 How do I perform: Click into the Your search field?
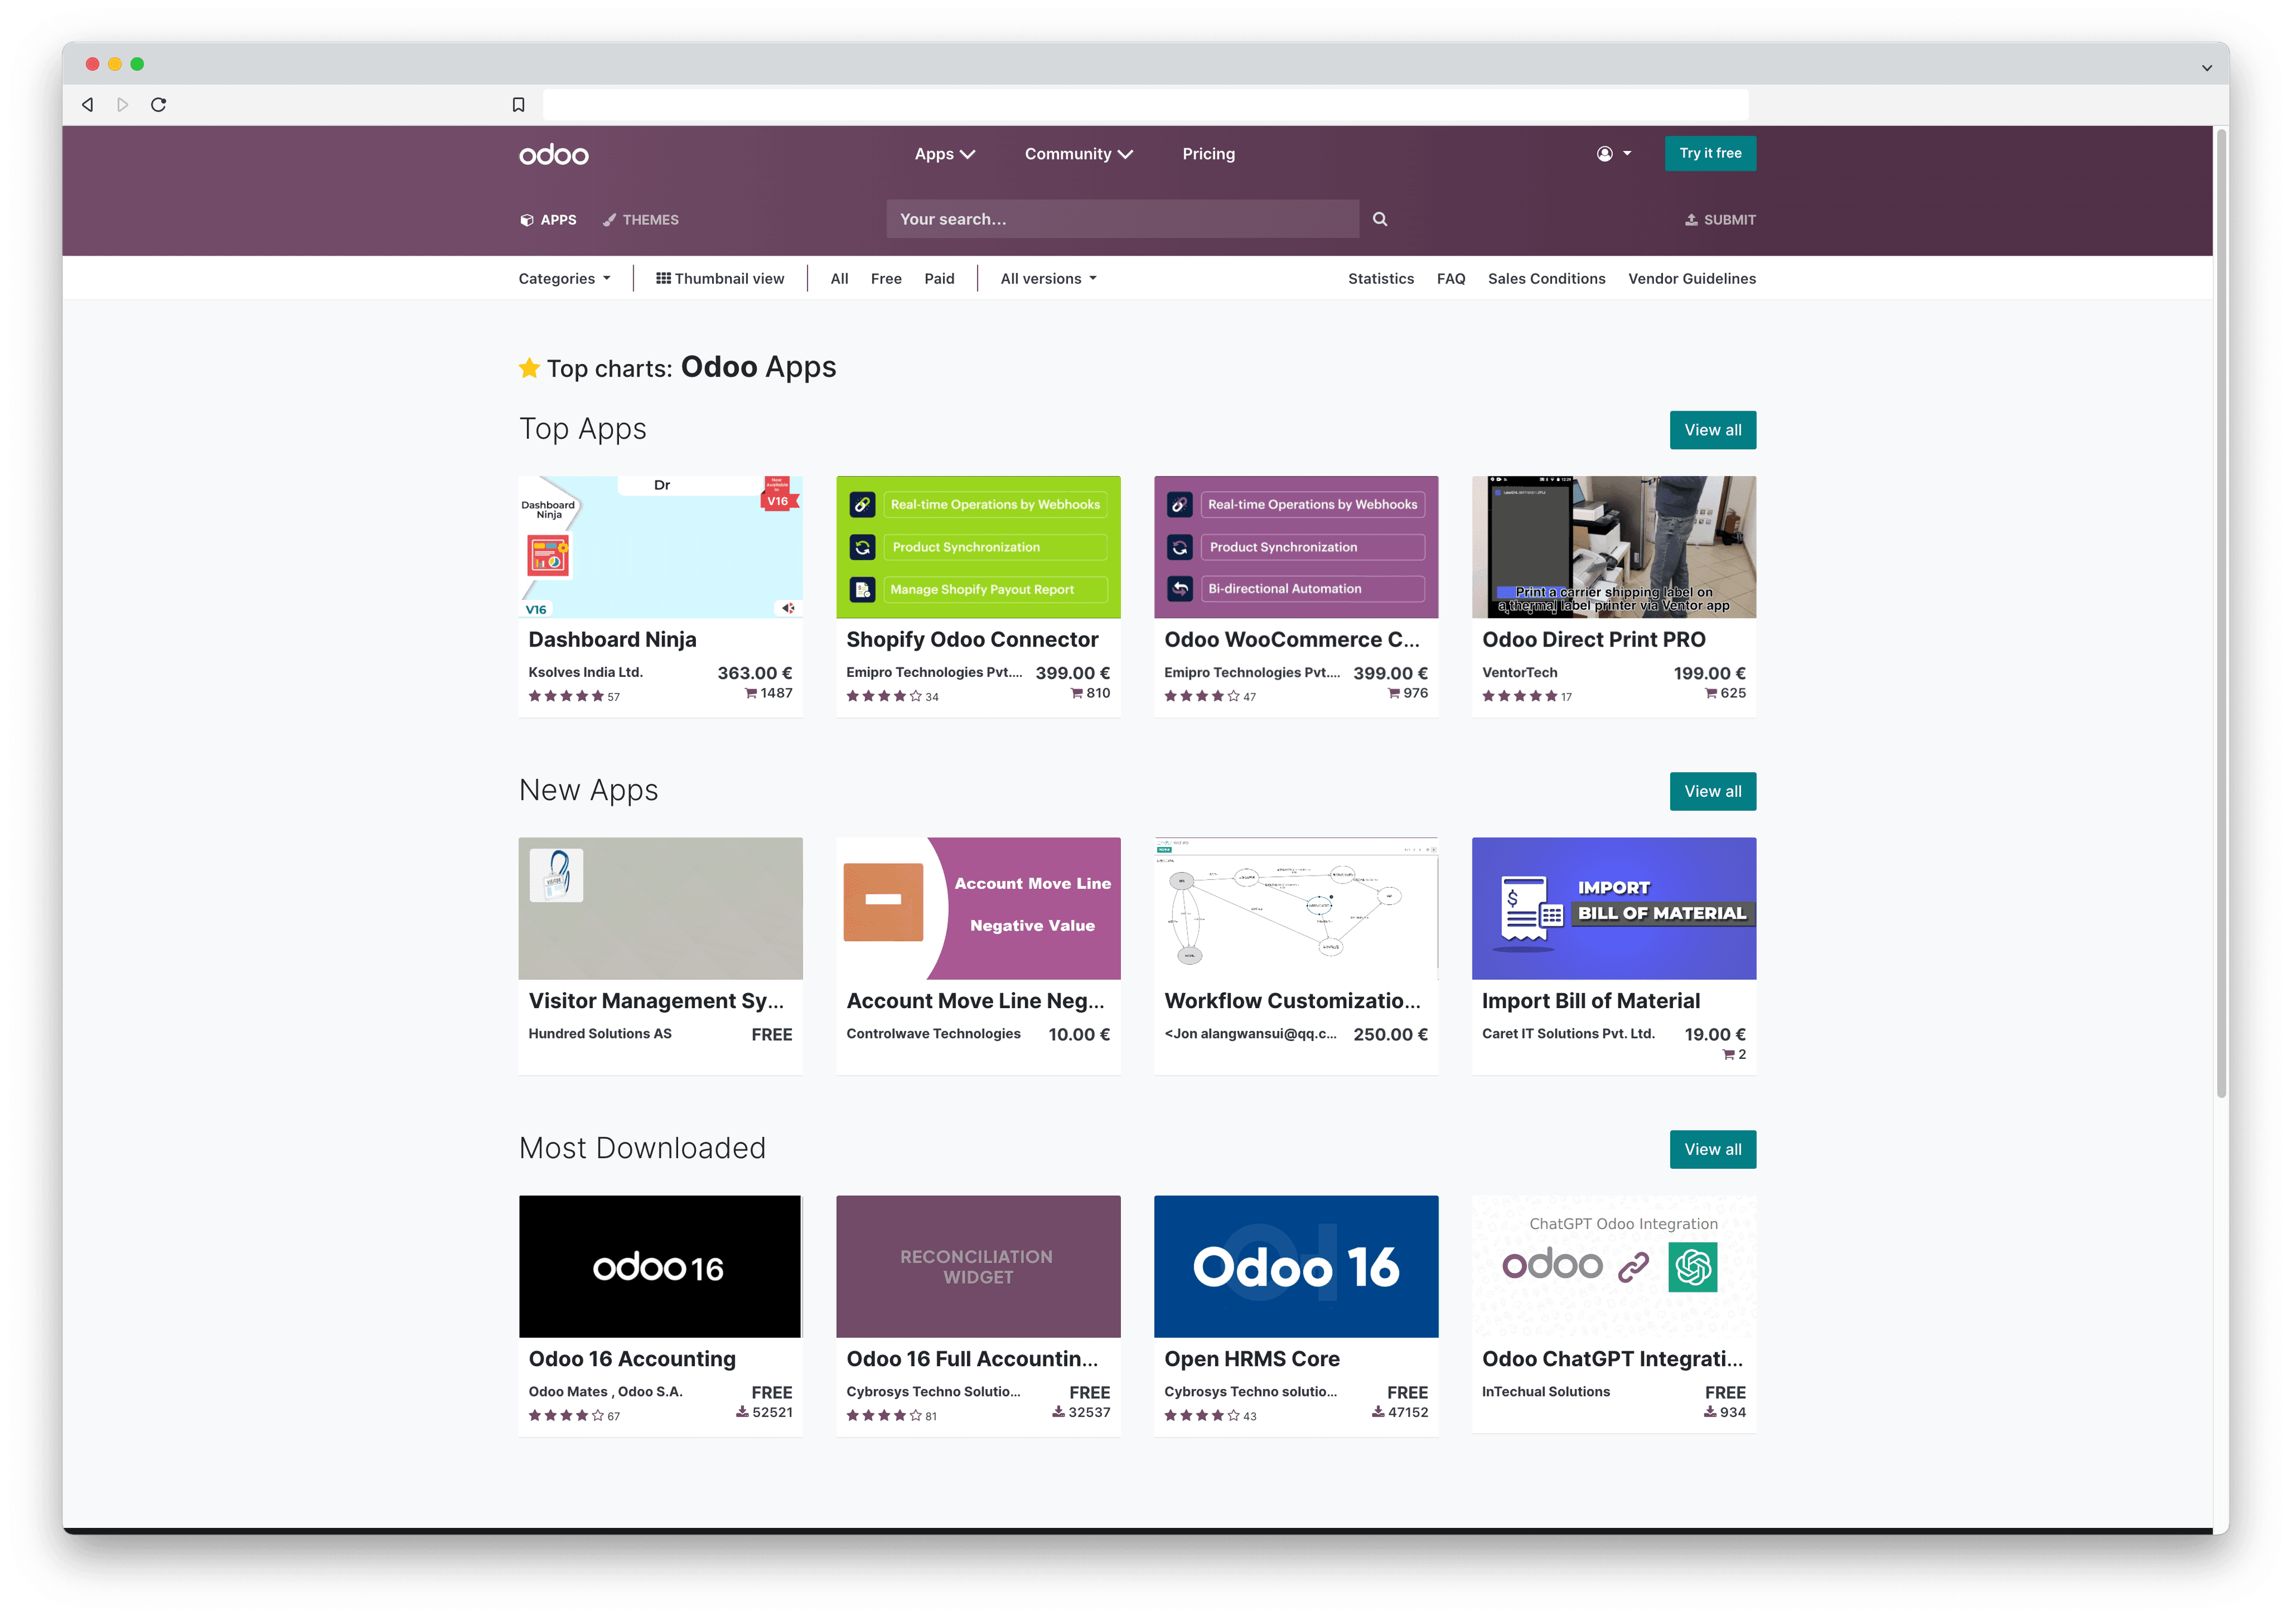pyautogui.click(x=1122, y=218)
